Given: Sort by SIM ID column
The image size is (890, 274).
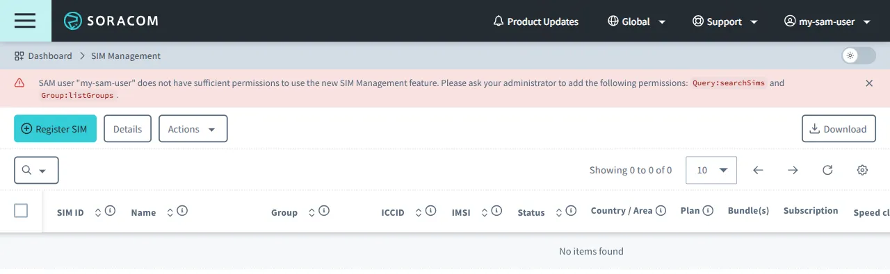Looking at the screenshot, I should (98, 212).
